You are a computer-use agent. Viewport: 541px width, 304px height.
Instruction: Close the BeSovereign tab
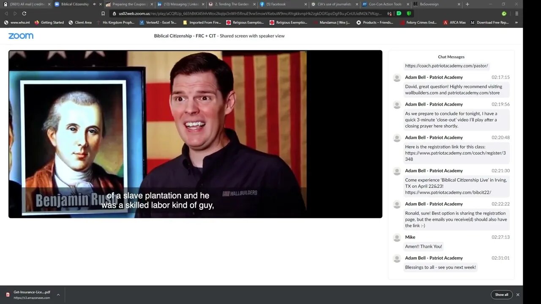click(459, 4)
